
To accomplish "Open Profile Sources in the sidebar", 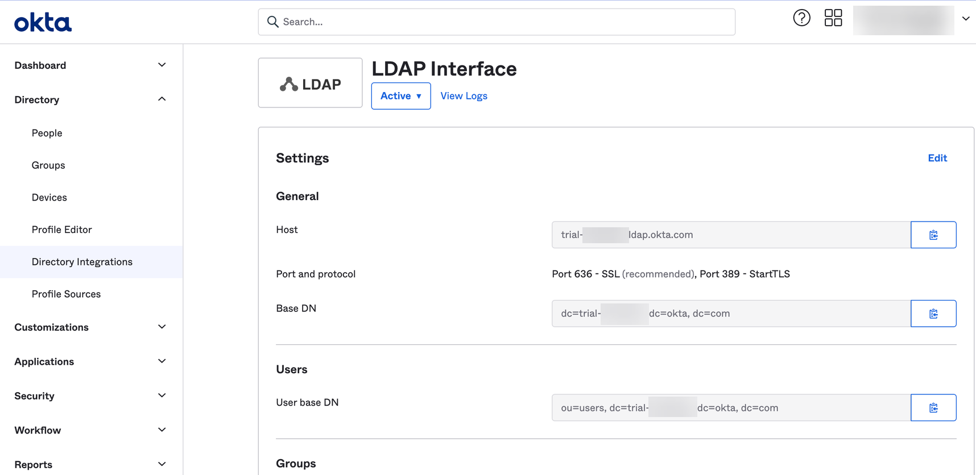I will tap(66, 294).
